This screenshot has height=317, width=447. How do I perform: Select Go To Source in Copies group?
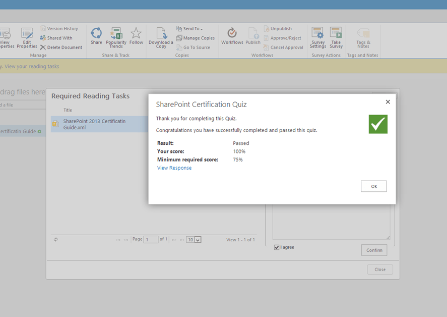point(193,47)
